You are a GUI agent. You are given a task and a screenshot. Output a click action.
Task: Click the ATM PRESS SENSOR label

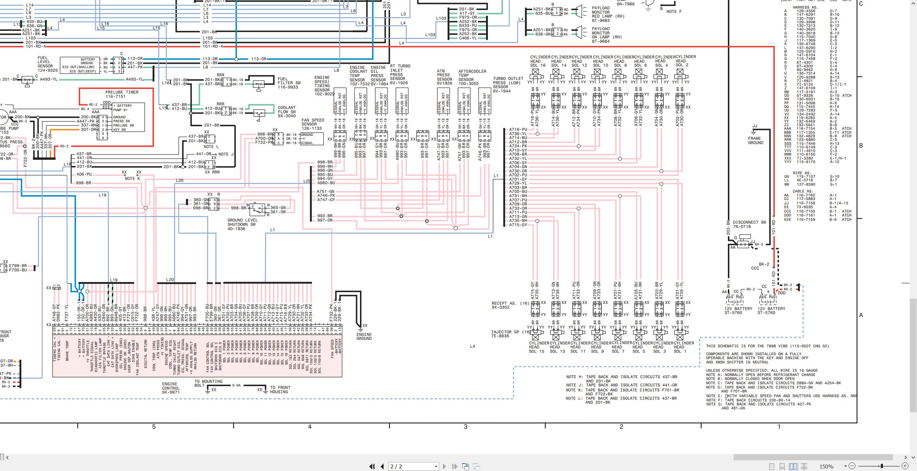444,77
